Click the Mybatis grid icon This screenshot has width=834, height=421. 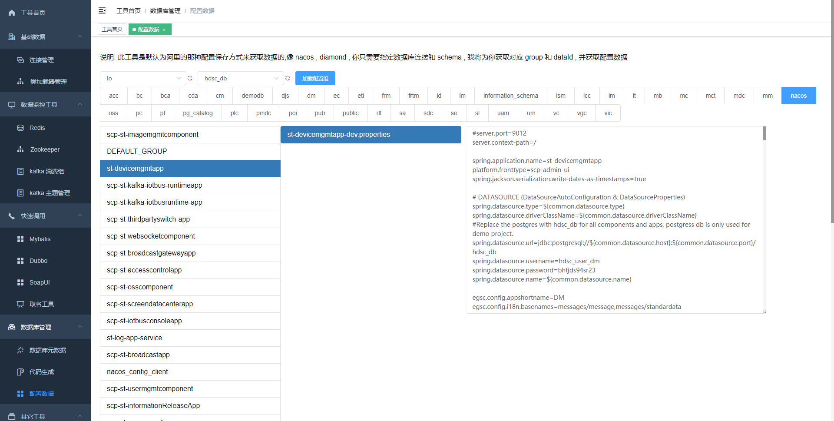point(20,239)
